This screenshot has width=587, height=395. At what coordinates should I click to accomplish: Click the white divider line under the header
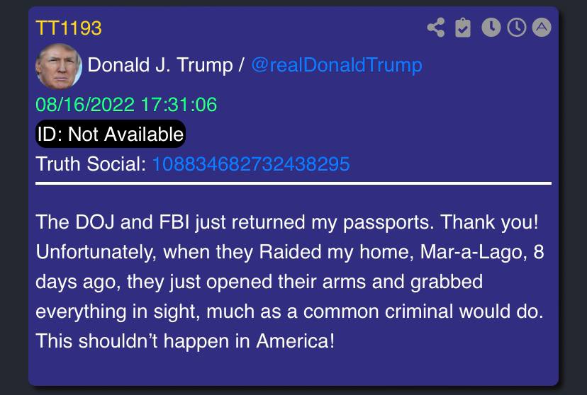pos(293,183)
